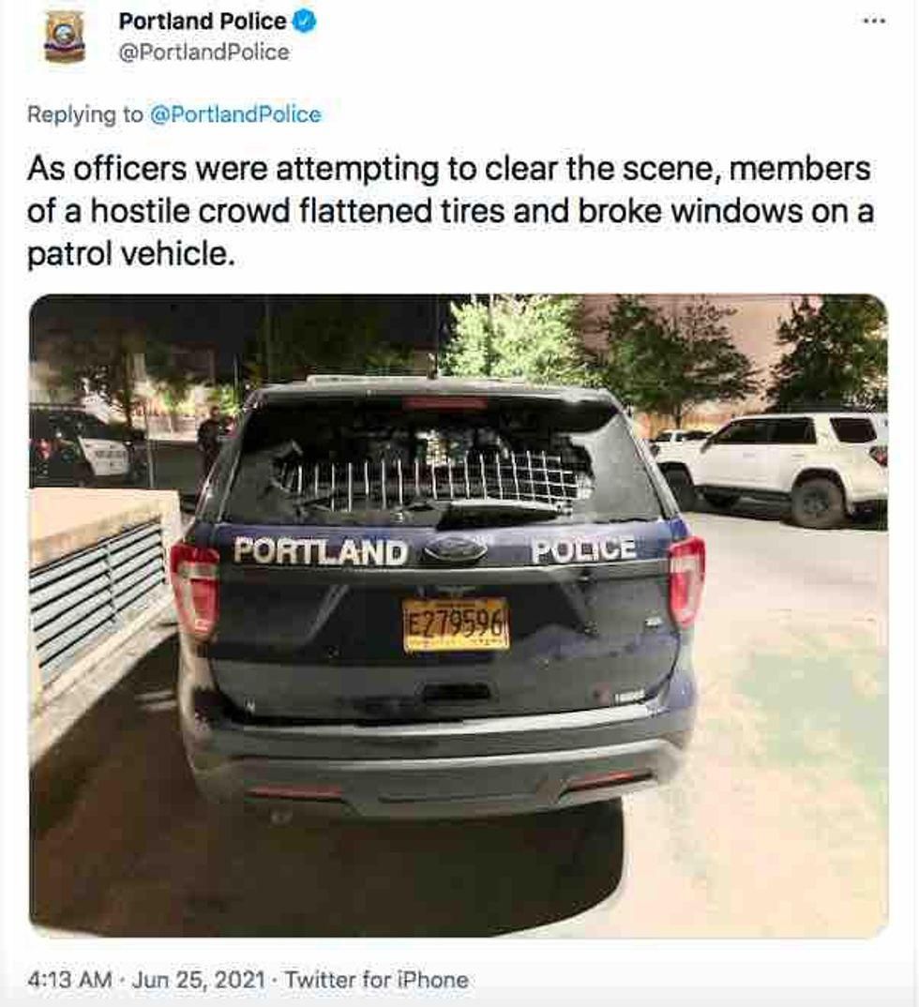
Task: Click the blue verified checkmark badge
Action: click(305, 22)
